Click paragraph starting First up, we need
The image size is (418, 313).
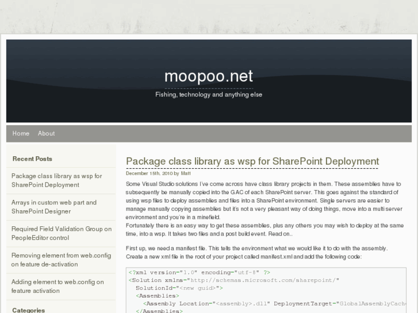[256, 252]
